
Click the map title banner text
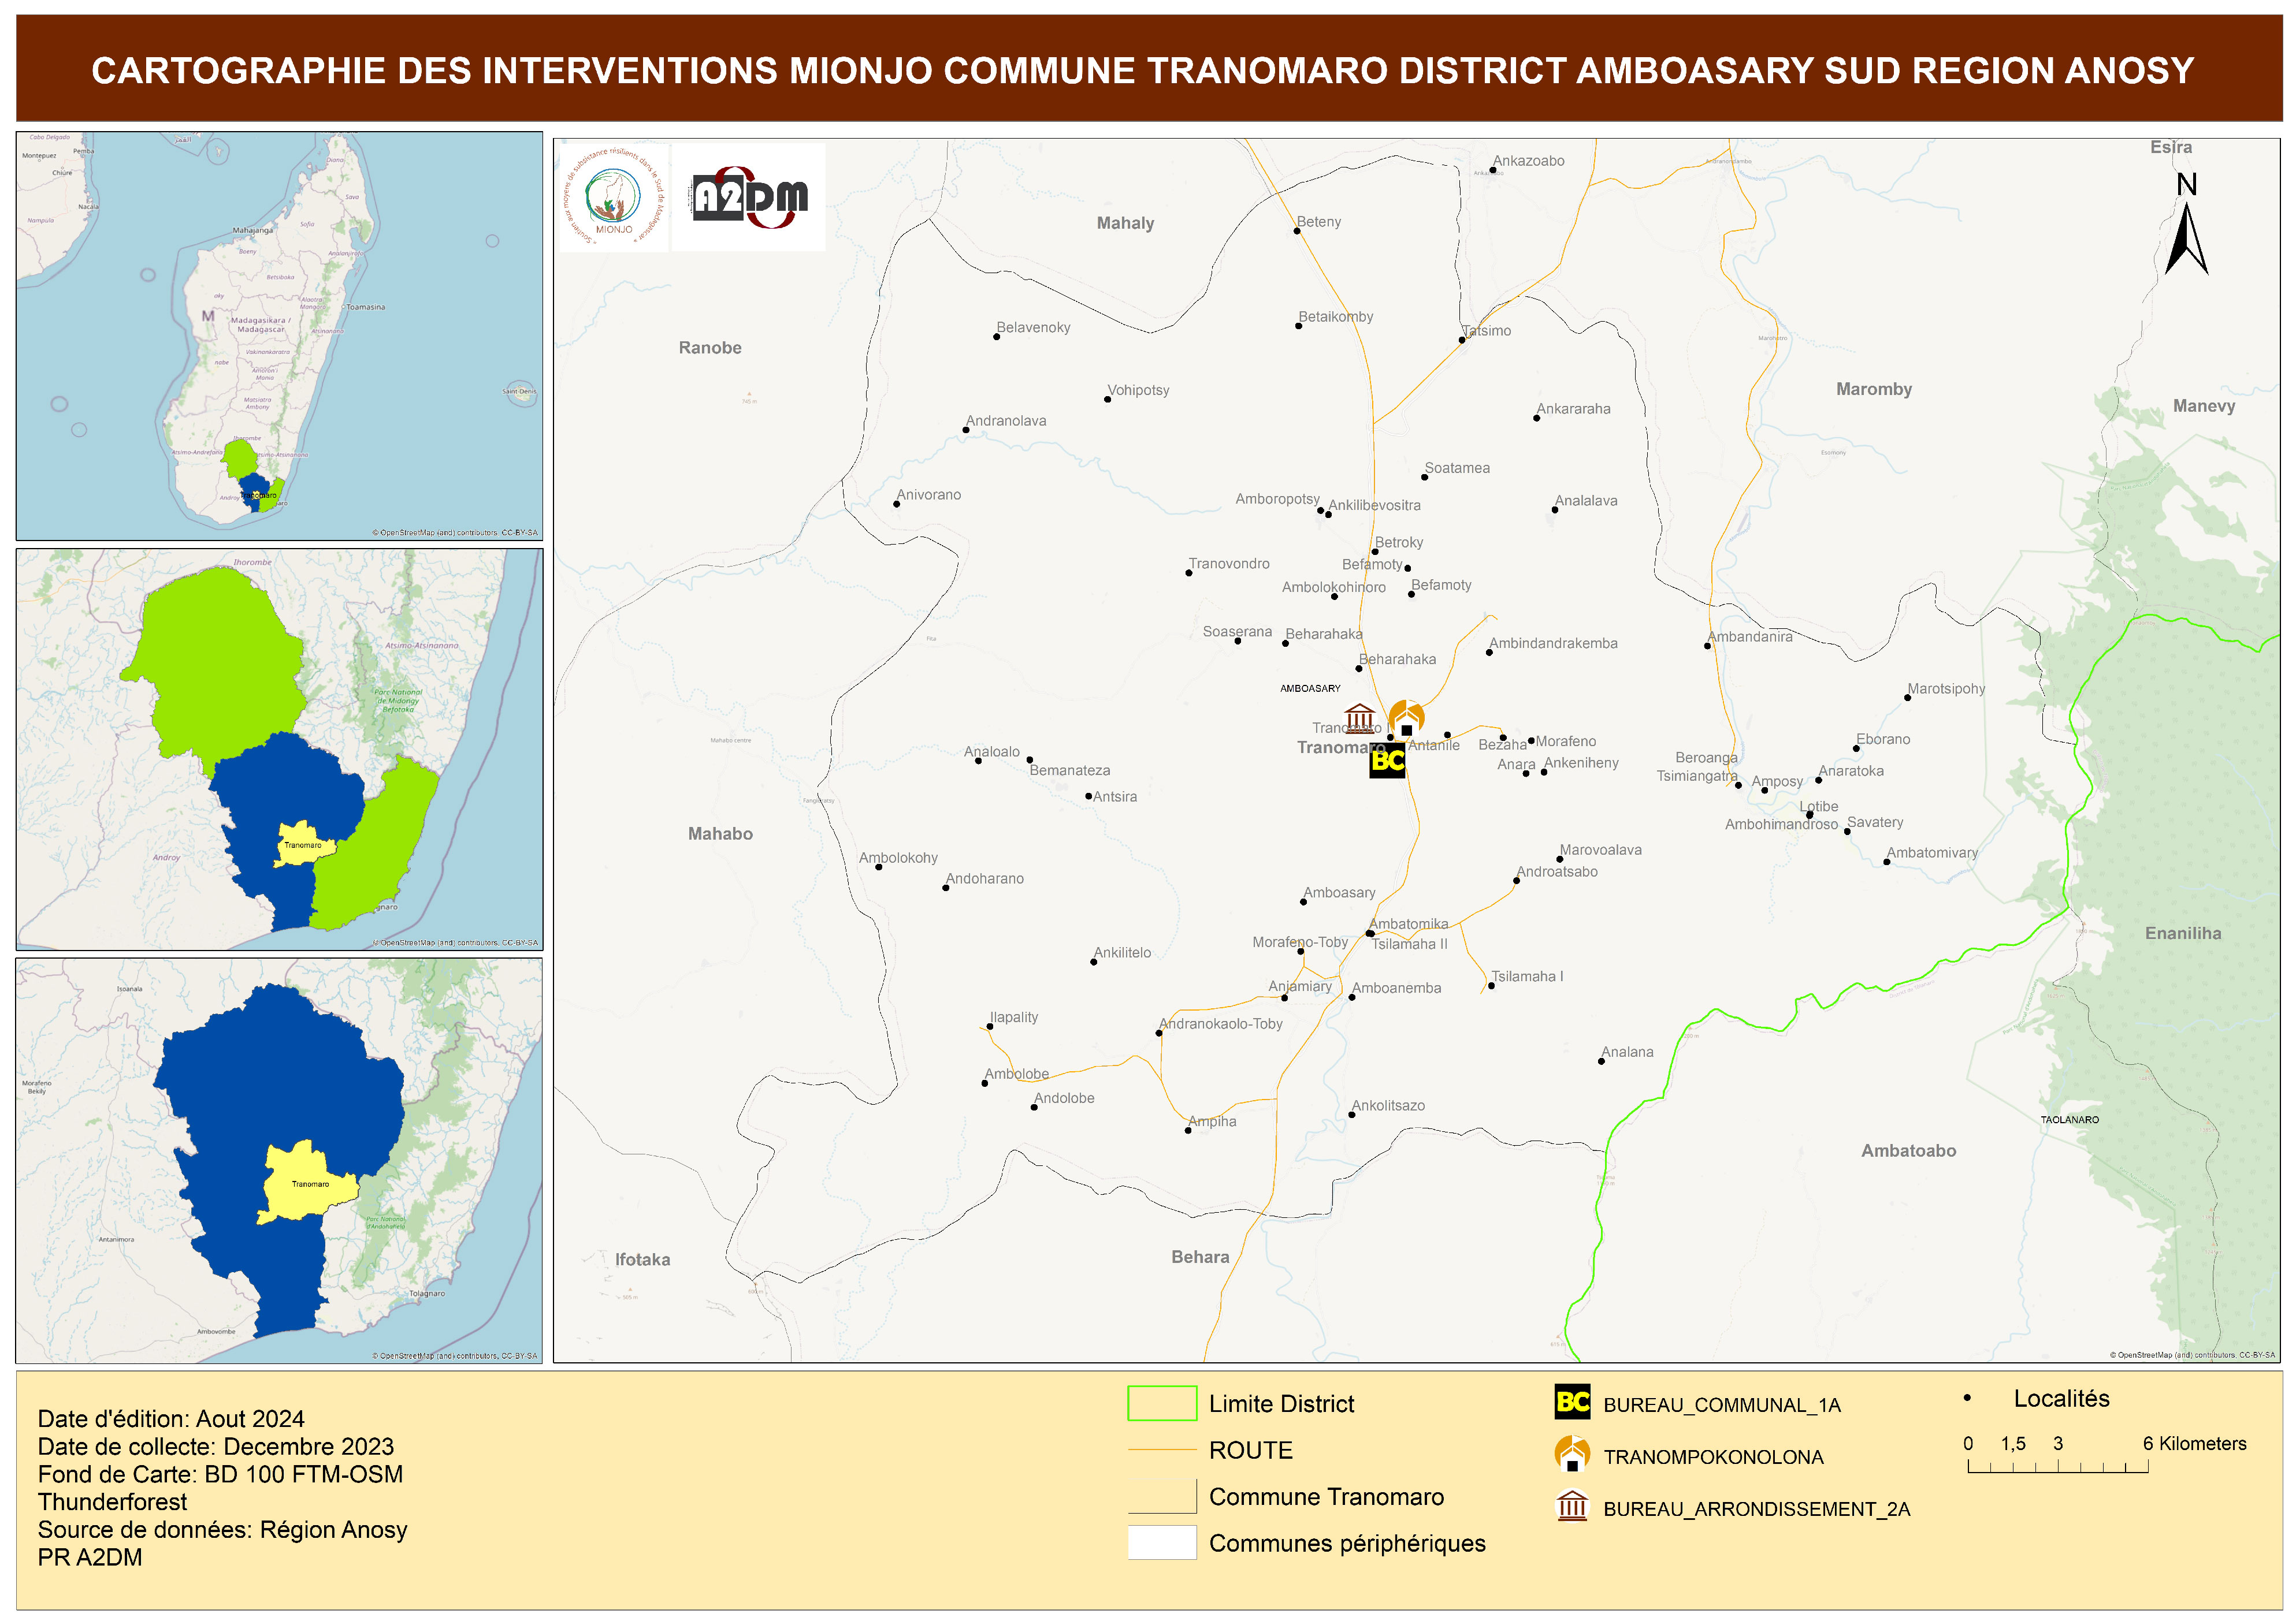1142,70
